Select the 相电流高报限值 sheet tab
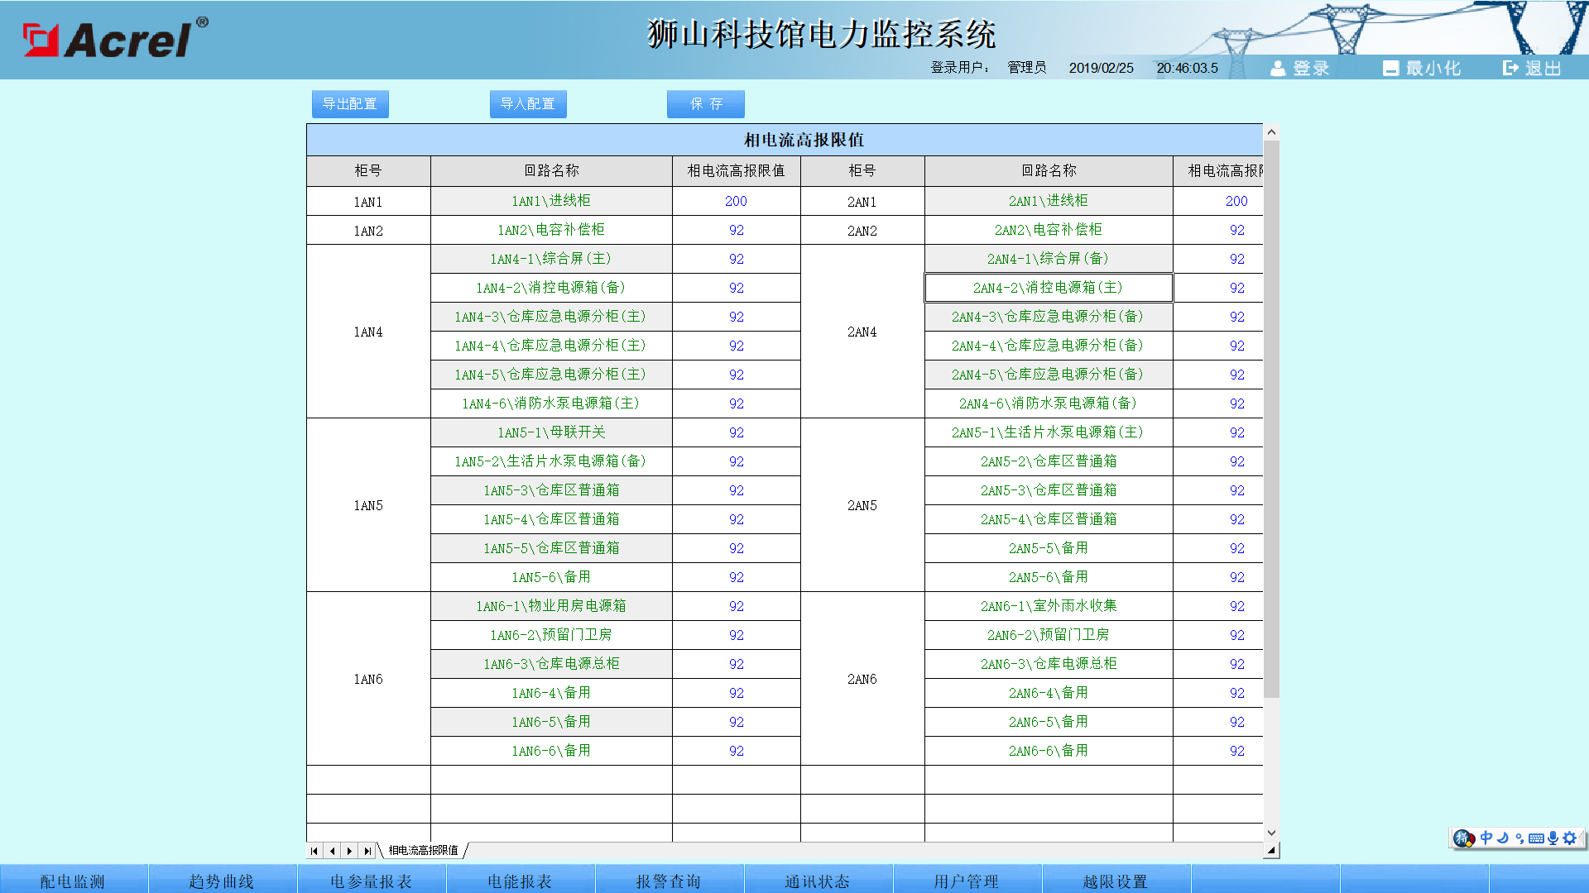The image size is (1589, 893). coord(423,851)
